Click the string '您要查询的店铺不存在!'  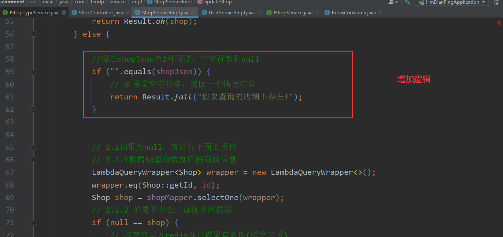coord(246,97)
